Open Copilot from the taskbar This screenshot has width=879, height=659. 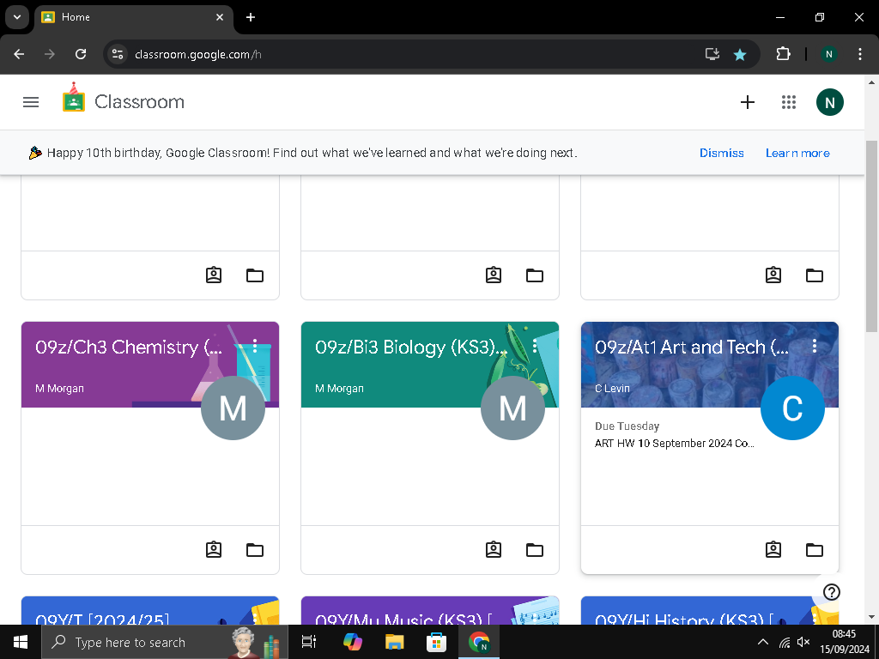(x=353, y=642)
